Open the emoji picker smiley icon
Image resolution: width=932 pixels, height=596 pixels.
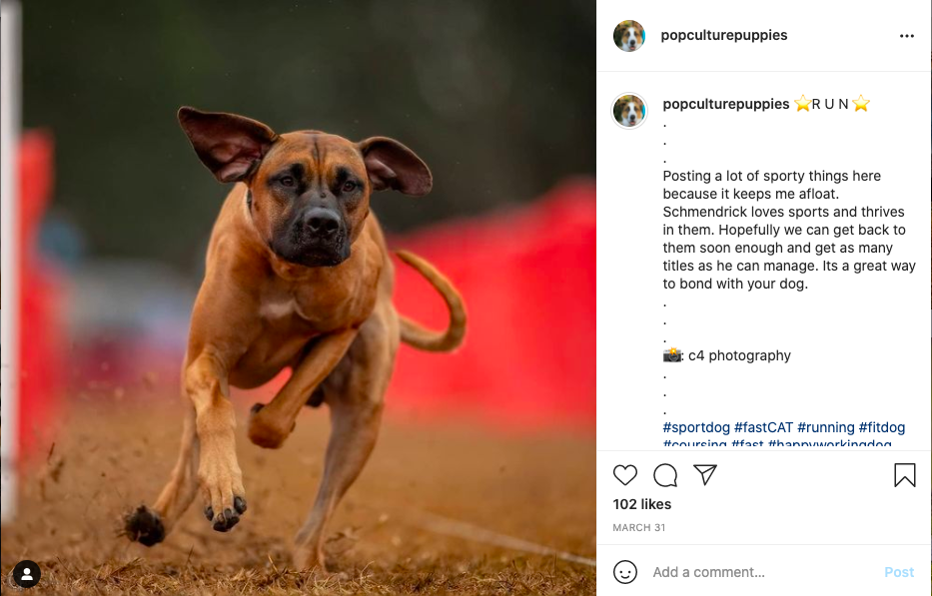(624, 572)
